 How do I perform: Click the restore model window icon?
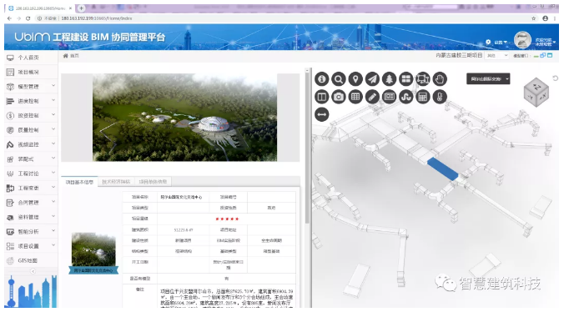click(543, 55)
